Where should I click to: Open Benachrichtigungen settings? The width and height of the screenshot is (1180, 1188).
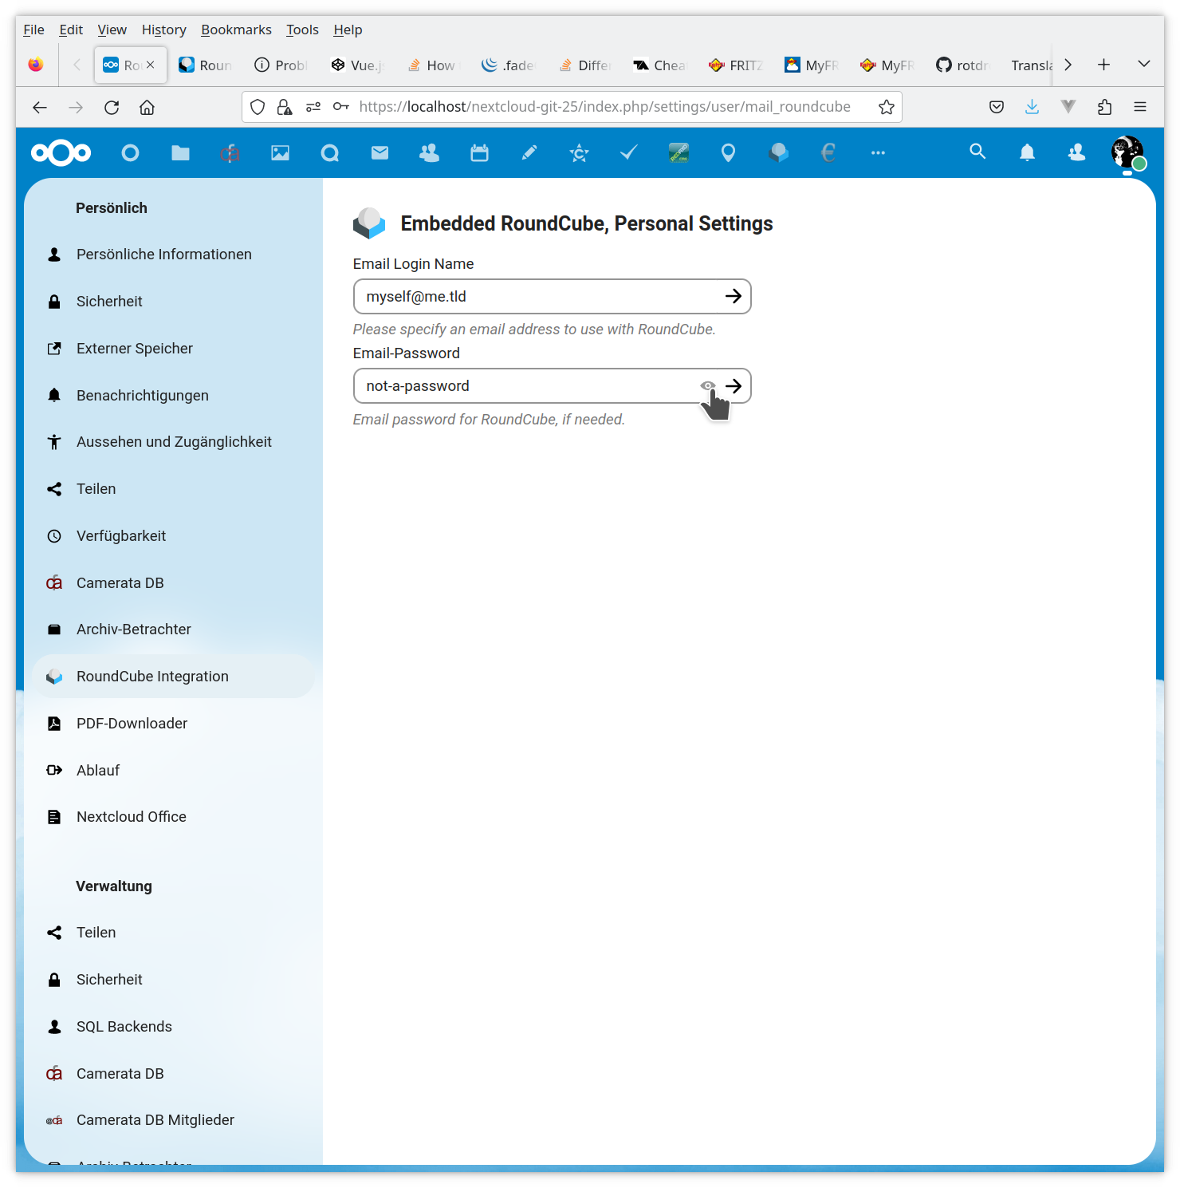(x=173, y=396)
